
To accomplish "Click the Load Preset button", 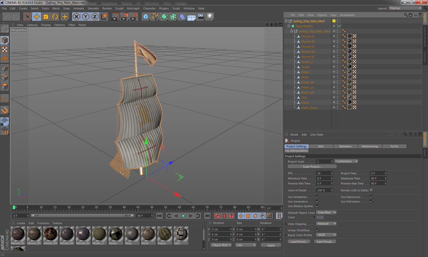I will pos(299,242).
